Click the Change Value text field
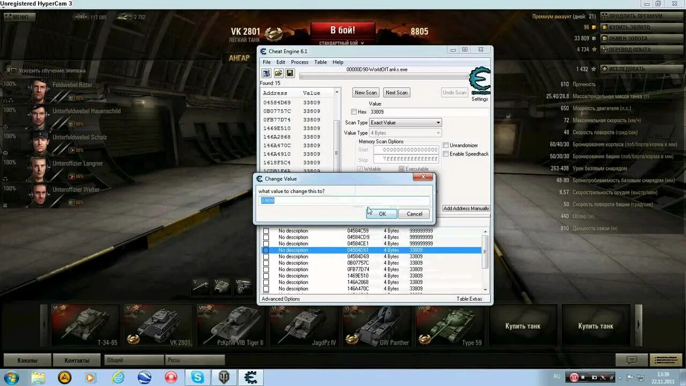Viewport: 686px width, 386px height. (x=344, y=201)
